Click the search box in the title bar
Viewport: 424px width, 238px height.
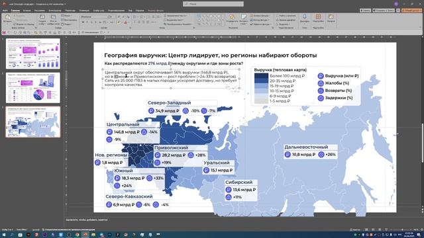pos(213,4)
